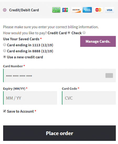Click the MasterCard logo
The width and height of the screenshot is (118, 144).
point(98,10)
